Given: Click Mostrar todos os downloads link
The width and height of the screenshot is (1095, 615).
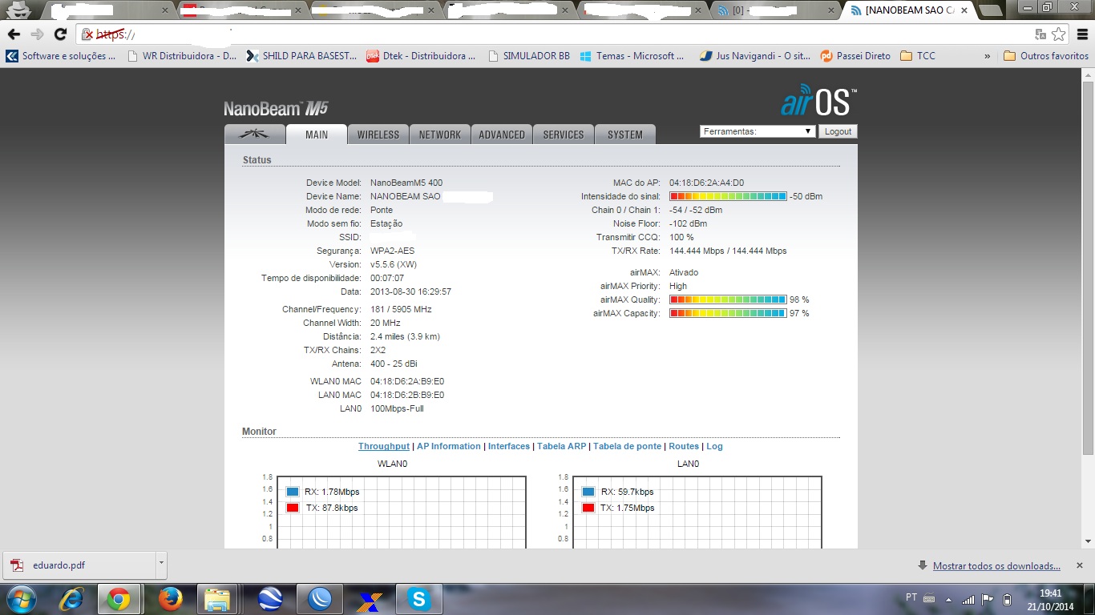Looking at the screenshot, I should 996,566.
